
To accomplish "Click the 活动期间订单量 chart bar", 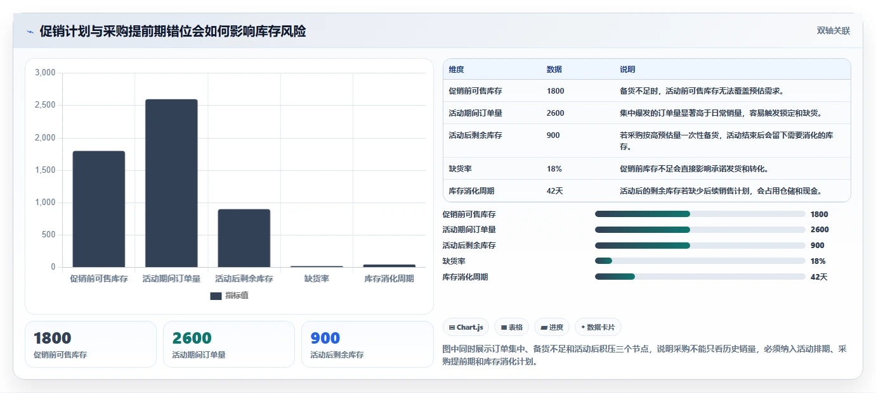I will coord(171,183).
